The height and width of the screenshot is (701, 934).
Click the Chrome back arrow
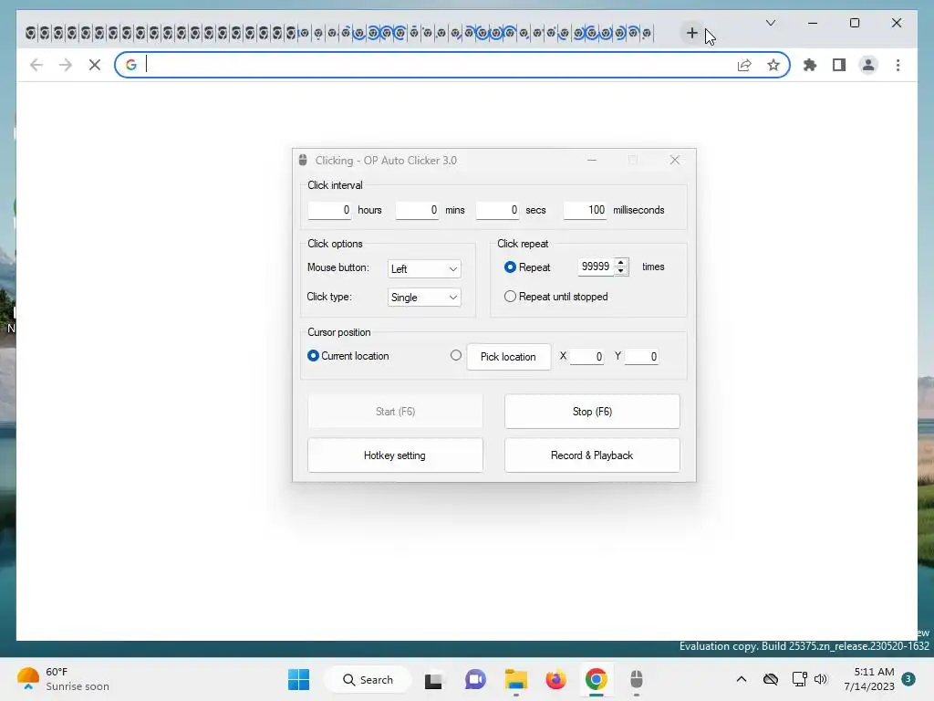[36, 65]
